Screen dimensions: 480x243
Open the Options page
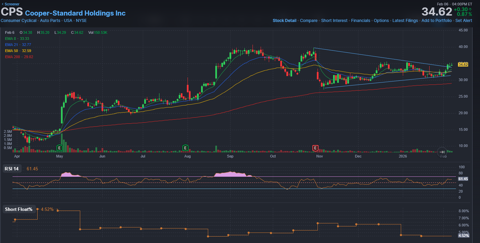[381, 21]
